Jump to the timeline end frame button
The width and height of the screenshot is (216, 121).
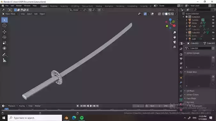97,106
